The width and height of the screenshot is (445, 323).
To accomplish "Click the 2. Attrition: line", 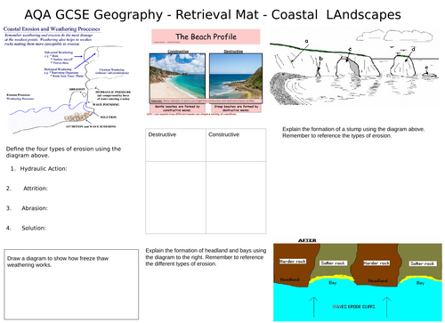I will coord(27,189).
